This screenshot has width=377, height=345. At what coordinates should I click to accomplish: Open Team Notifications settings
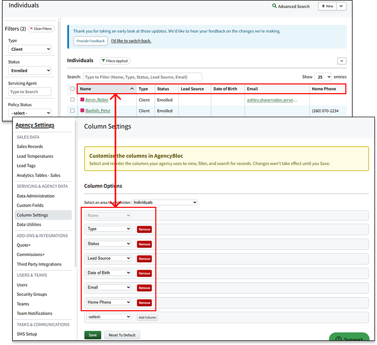[34, 313]
